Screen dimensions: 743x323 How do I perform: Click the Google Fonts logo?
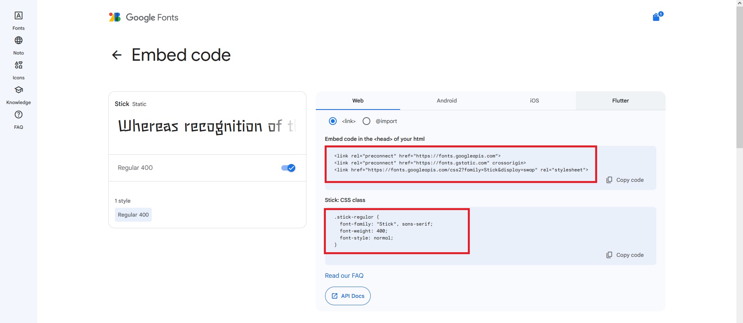click(144, 17)
